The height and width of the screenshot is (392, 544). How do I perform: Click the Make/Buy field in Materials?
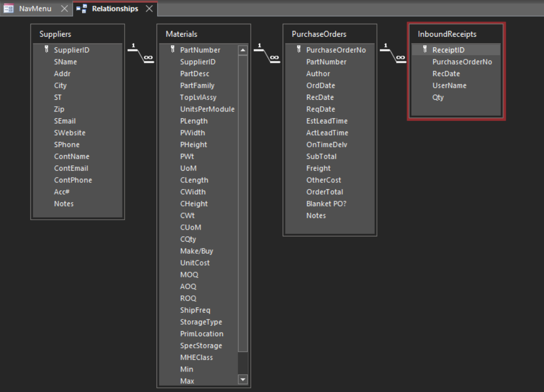pyautogui.click(x=197, y=251)
